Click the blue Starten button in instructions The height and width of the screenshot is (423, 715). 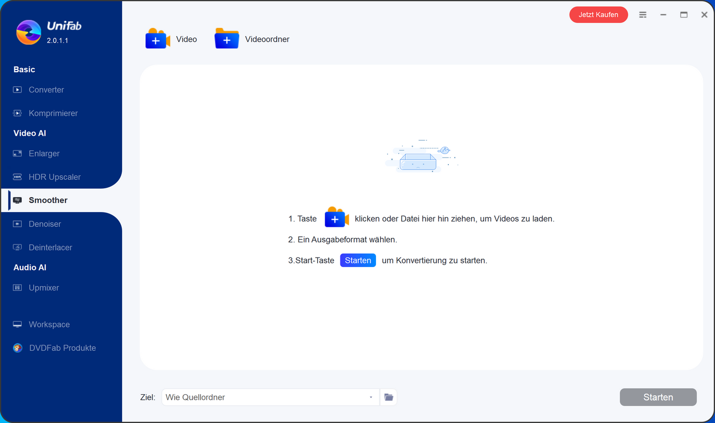pyautogui.click(x=358, y=261)
